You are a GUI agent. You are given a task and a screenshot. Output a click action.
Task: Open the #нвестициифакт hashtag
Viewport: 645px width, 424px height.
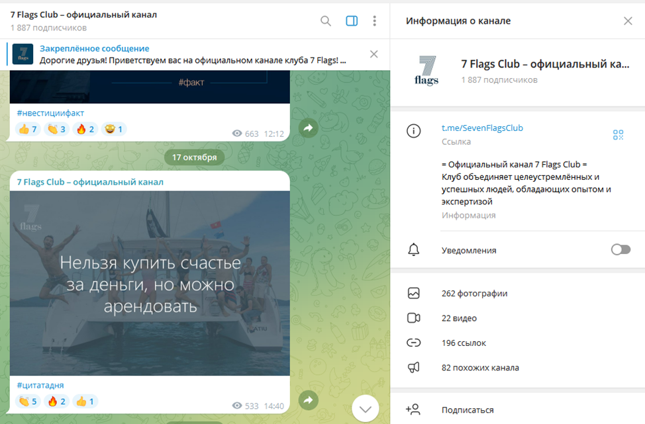[x=50, y=113]
